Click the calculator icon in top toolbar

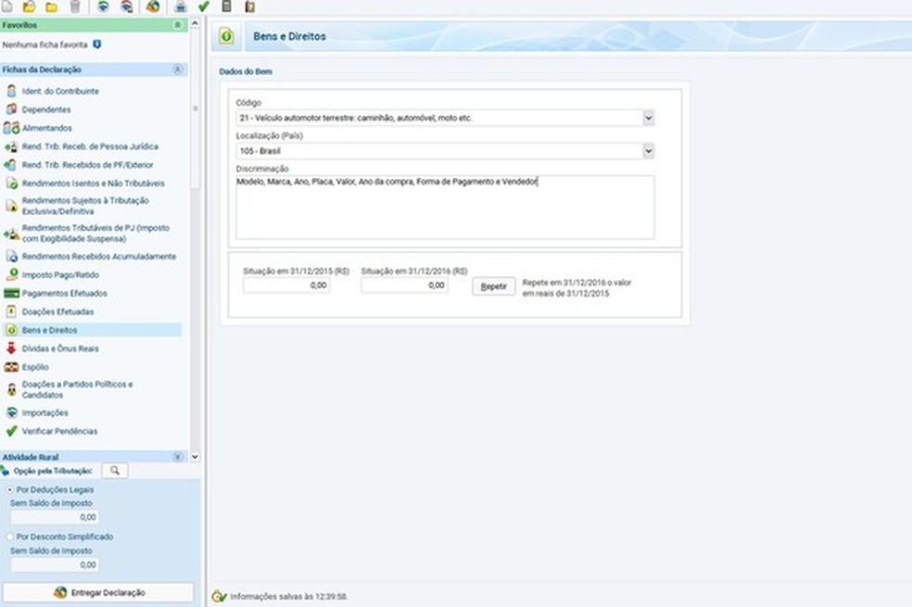coord(227,6)
